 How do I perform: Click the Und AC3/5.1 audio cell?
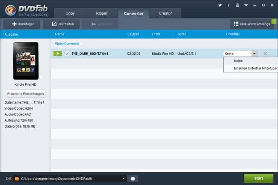point(187,54)
